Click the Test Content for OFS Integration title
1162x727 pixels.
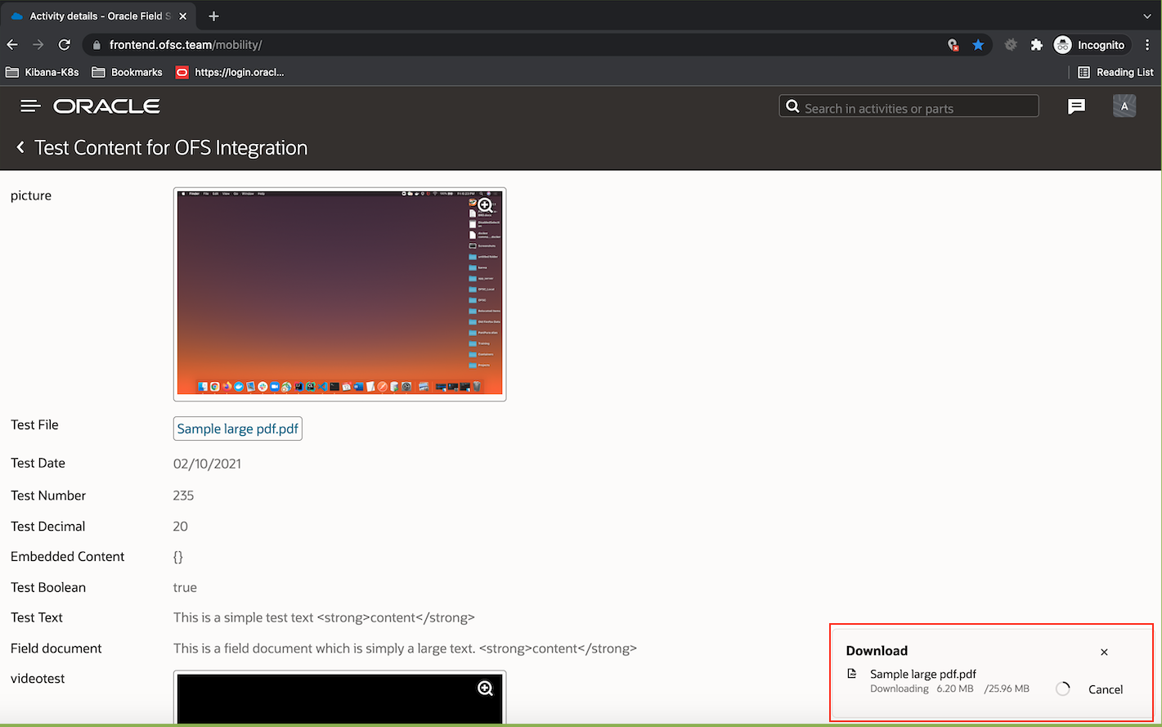point(171,147)
